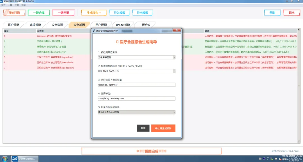This screenshot has height=162, width=303.
Task: Click the orange 确认并生成报告 button
Action: pos(163,128)
